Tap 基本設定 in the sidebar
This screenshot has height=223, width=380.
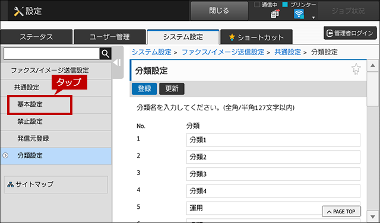point(56,104)
